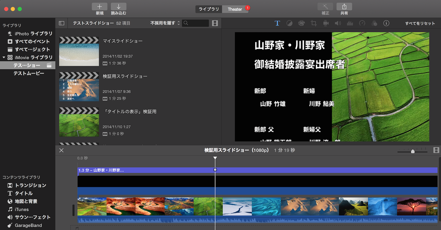Image resolution: width=441 pixels, height=230 pixels.
Task: Select the Title (T) adjustment tool
Action: (x=277, y=23)
